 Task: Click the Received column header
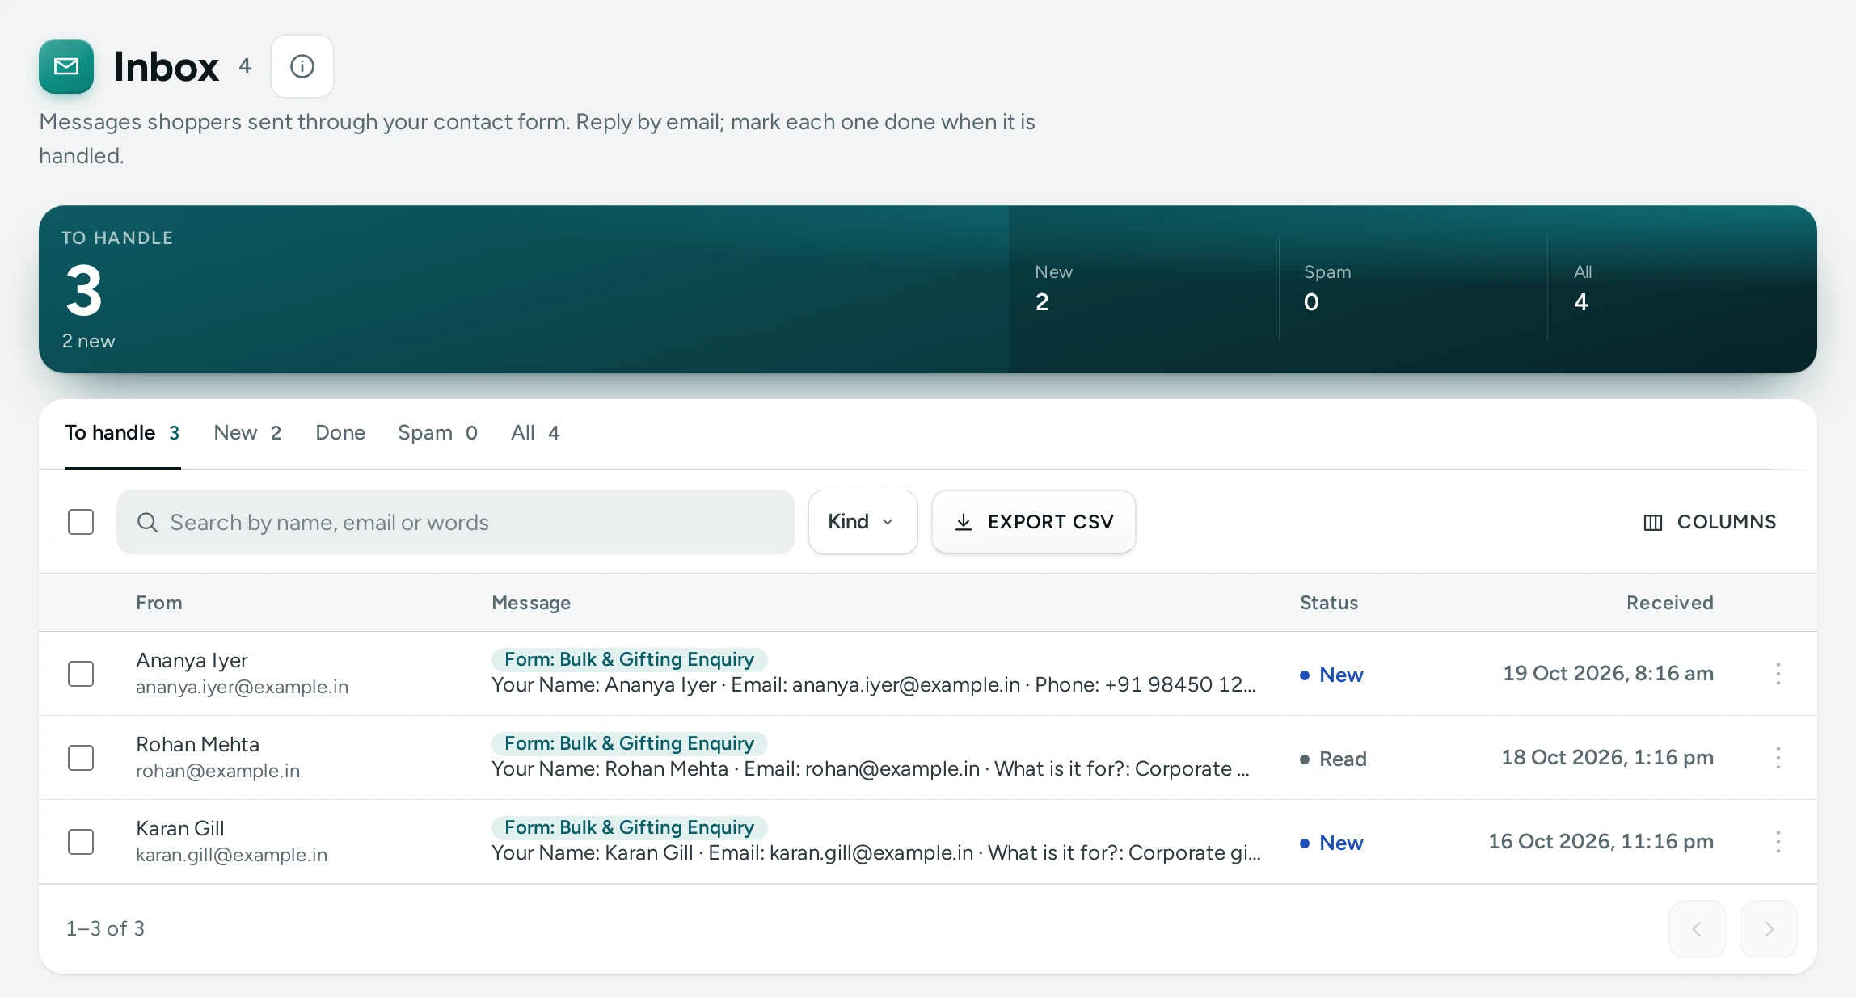pyautogui.click(x=1670, y=603)
